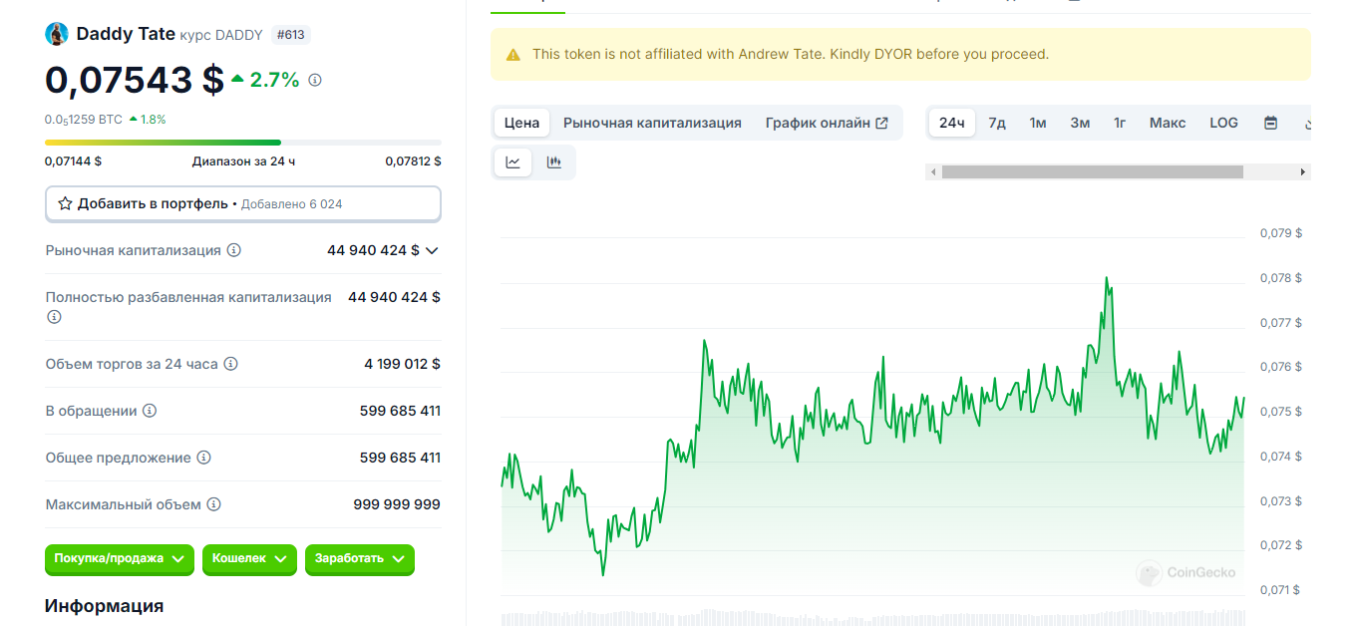Open info icon next to 2.7% change

click(x=315, y=80)
